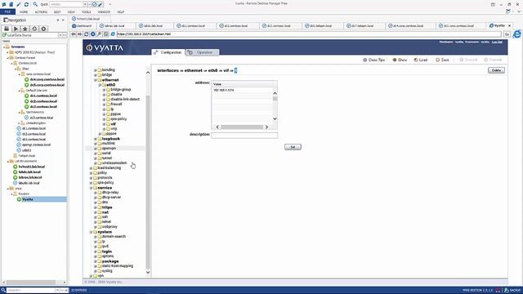523x294 pixels.
Task: Click the config tree scroll down arrow
Action: click(148, 272)
